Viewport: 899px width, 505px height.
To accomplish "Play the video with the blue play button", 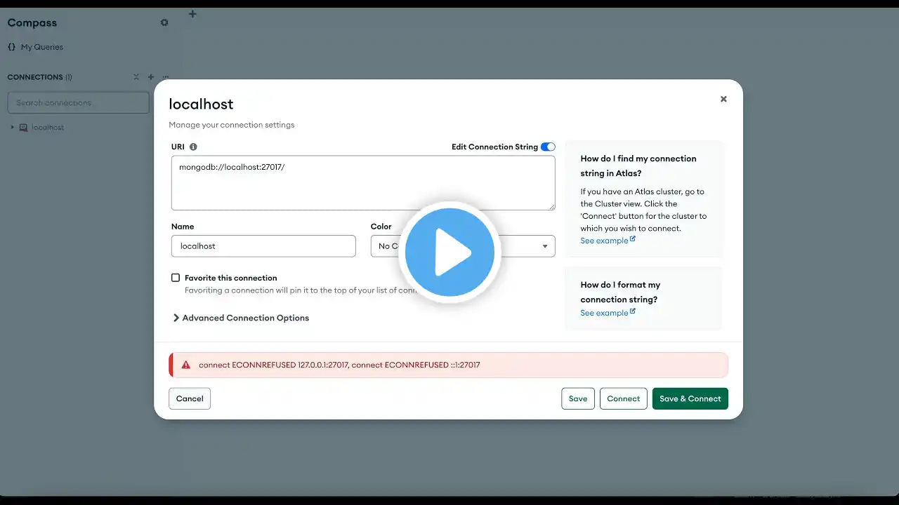I will pos(449,252).
